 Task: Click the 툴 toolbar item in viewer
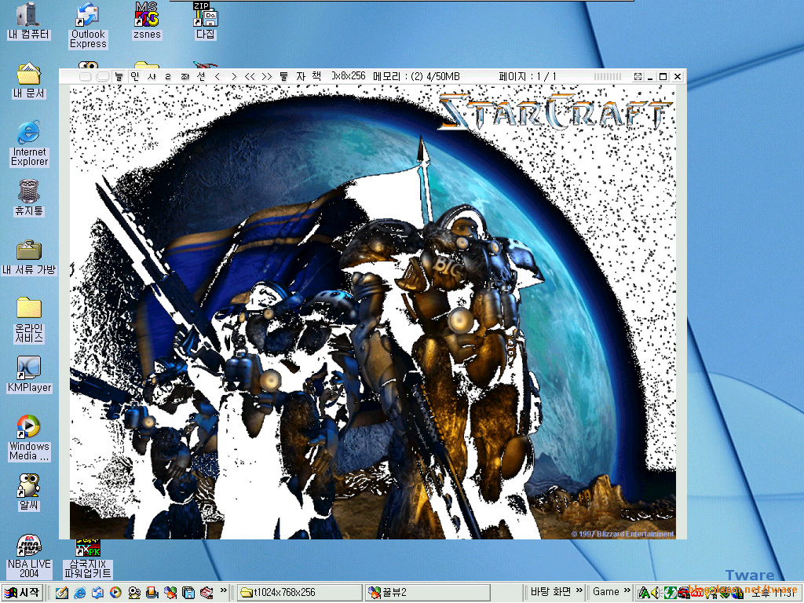[x=283, y=76]
